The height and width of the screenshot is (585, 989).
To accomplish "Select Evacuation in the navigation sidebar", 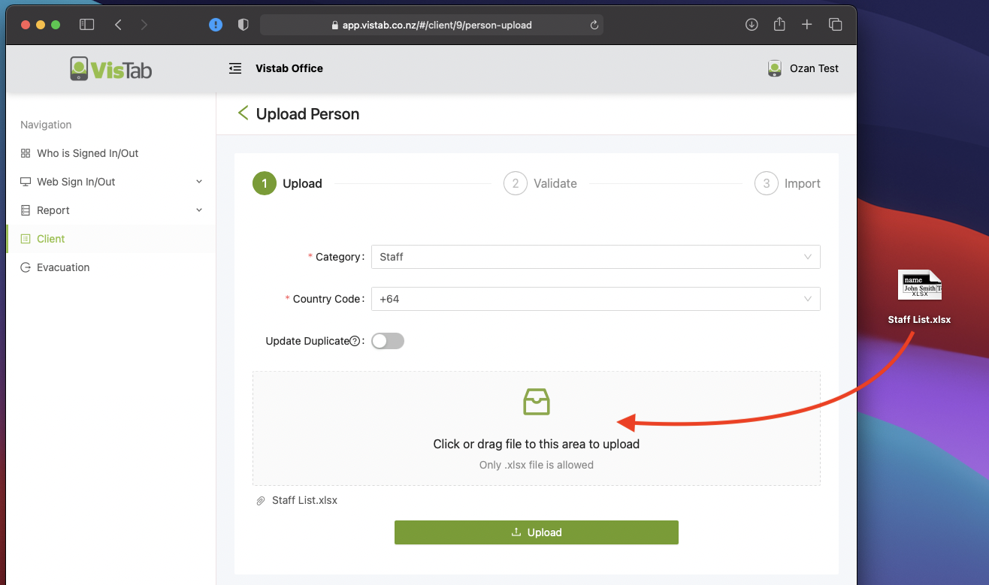I will coord(63,267).
